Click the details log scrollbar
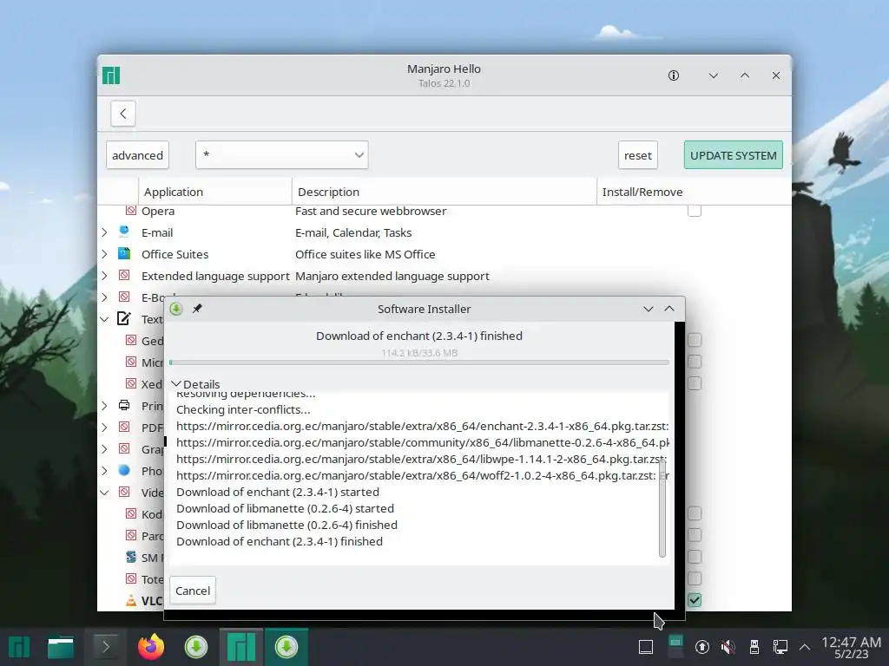889x666 pixels. pyautogui.click(x=662, y=510)
